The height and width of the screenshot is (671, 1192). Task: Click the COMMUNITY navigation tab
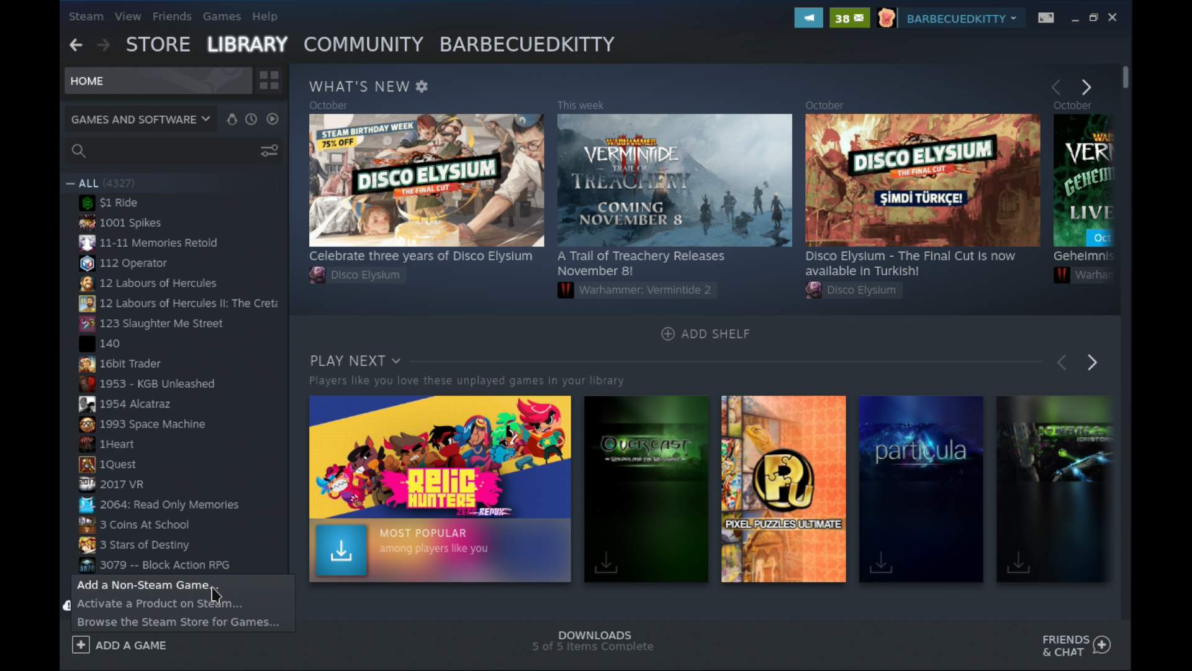(363, 43)
